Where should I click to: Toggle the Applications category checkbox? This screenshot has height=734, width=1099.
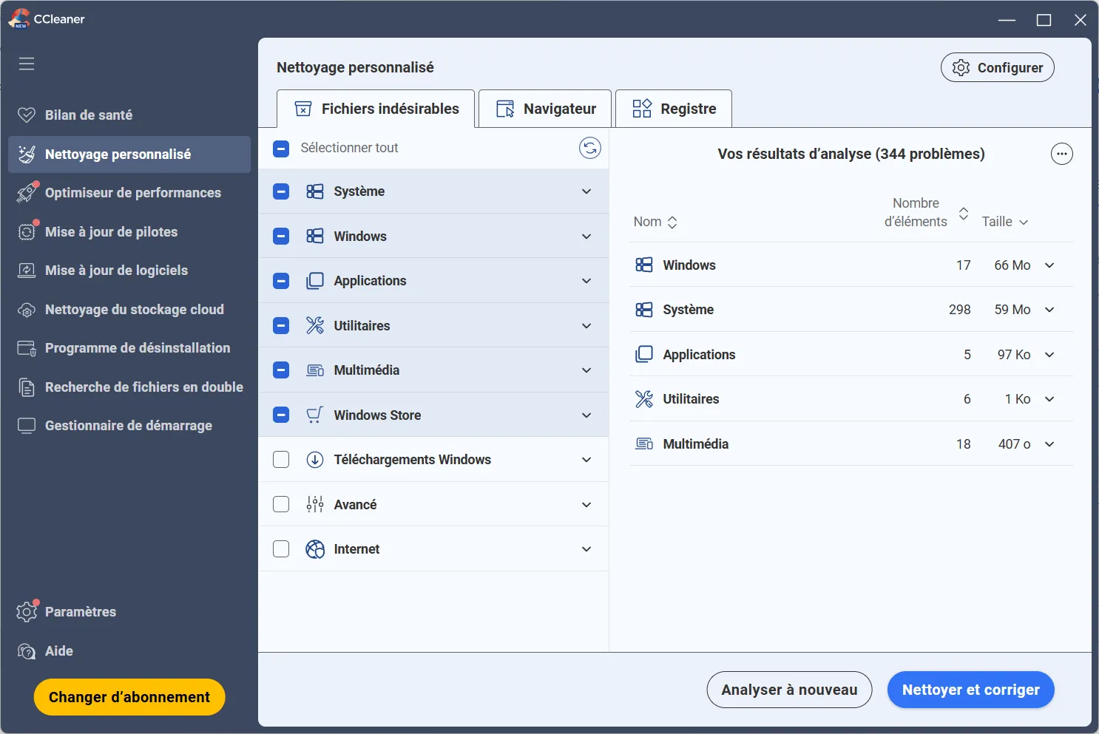click(281, 281)
